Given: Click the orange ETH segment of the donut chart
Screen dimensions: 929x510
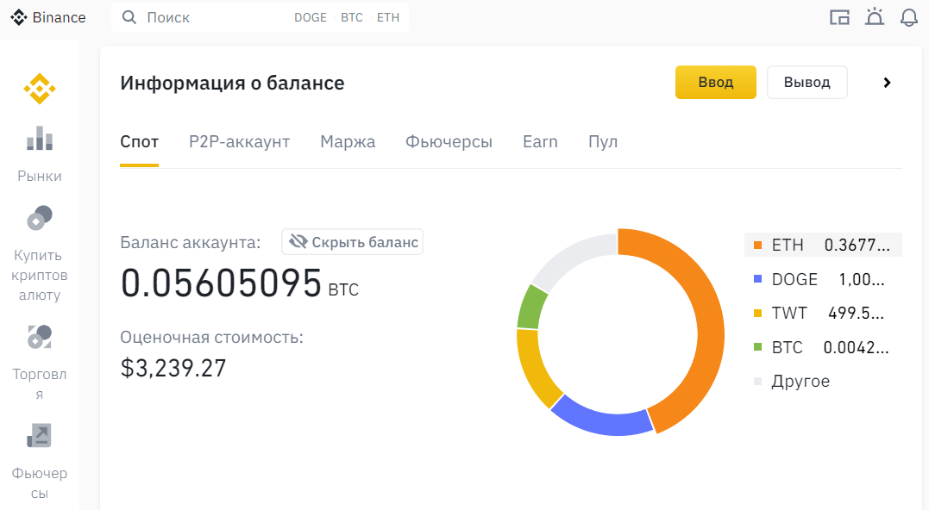Looking at the screenshot, I should [708, 320].
